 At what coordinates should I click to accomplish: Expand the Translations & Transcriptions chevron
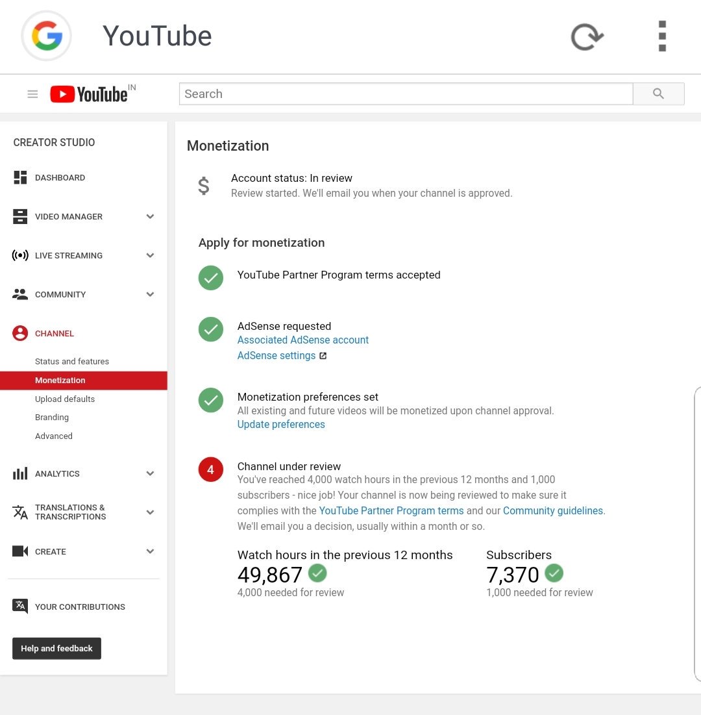[150, 512]
